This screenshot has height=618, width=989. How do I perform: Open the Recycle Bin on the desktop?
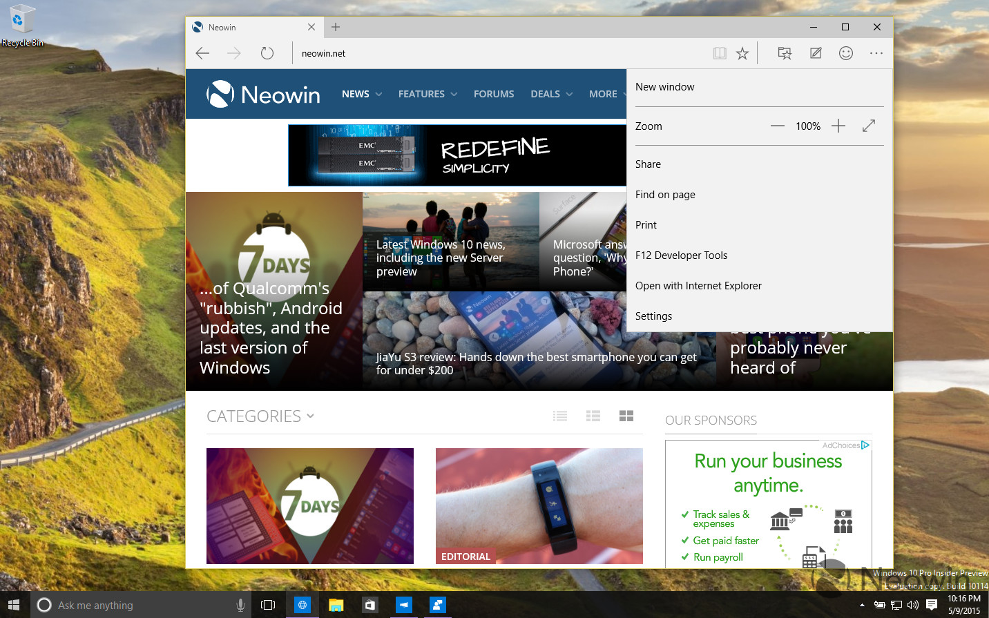click(x=23, y=26)
